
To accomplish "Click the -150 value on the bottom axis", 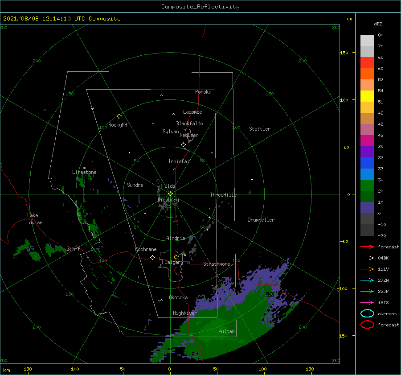I will click(x=26, y=369).
